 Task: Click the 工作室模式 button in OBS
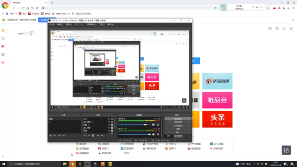click(178, 125)
